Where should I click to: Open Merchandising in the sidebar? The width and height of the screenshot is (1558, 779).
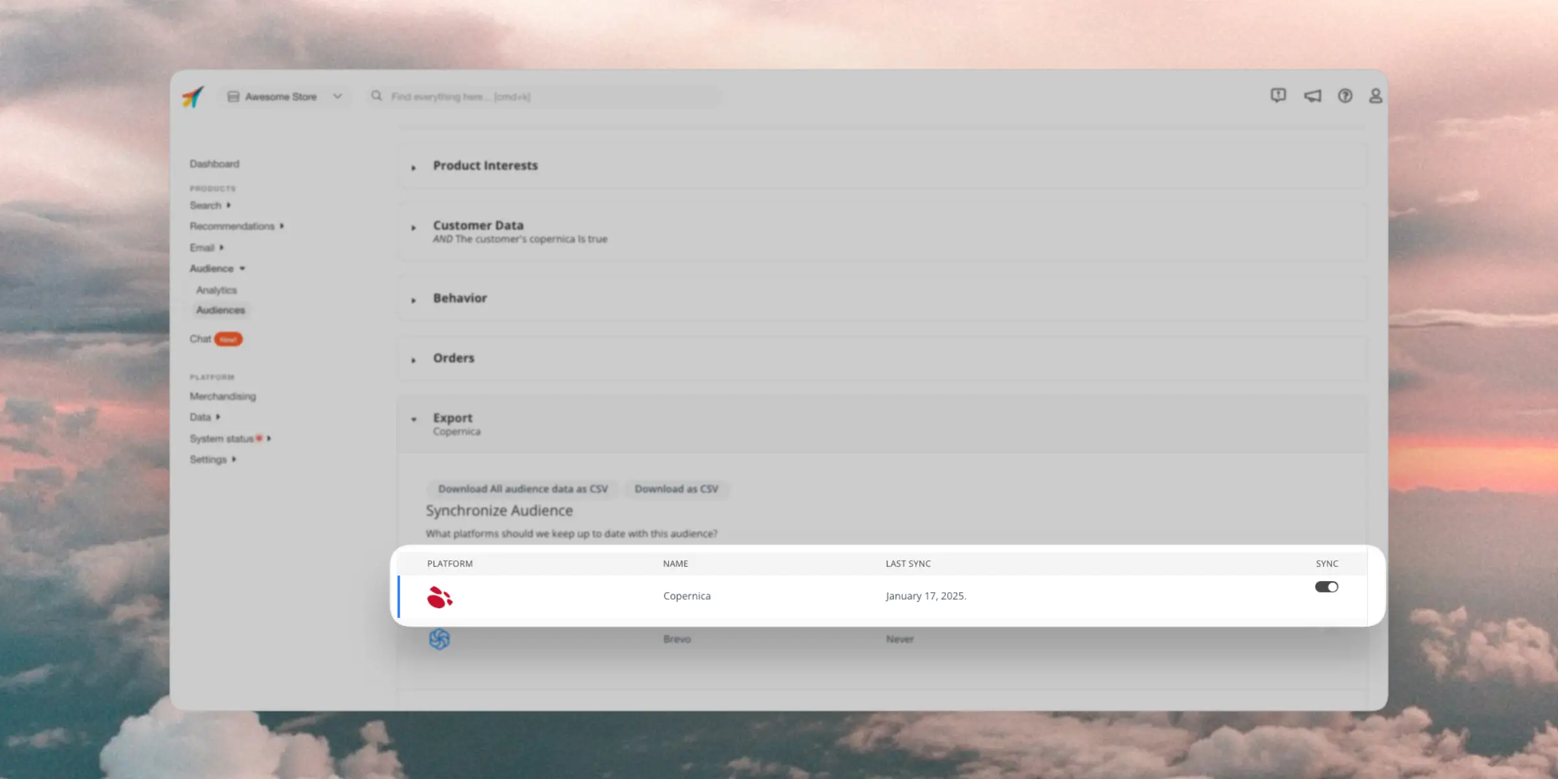[223, 396]
